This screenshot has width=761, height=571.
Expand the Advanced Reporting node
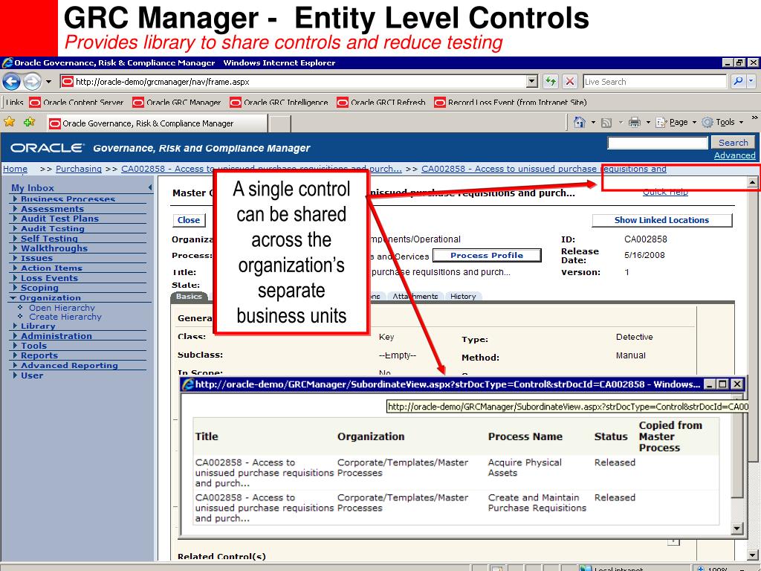(15, 365)
